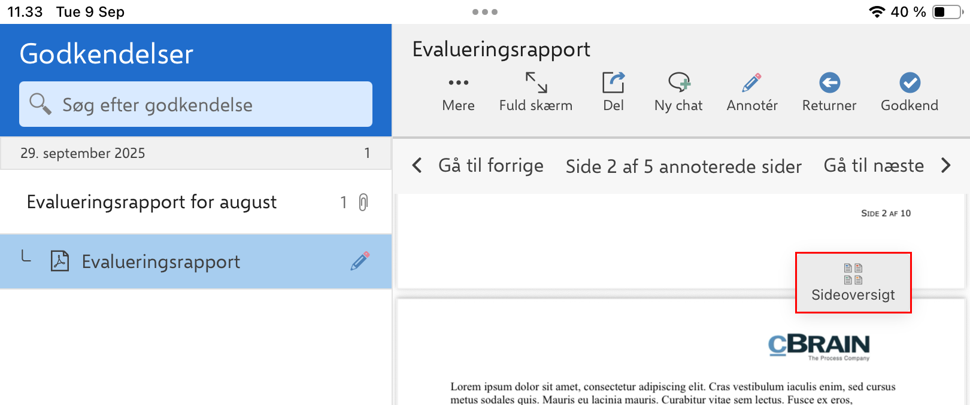
Task: Open the Mere three-dots menu
Action: 458,93
